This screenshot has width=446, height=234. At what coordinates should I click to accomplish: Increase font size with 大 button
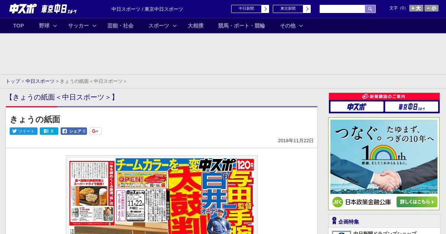coord(416,8)
